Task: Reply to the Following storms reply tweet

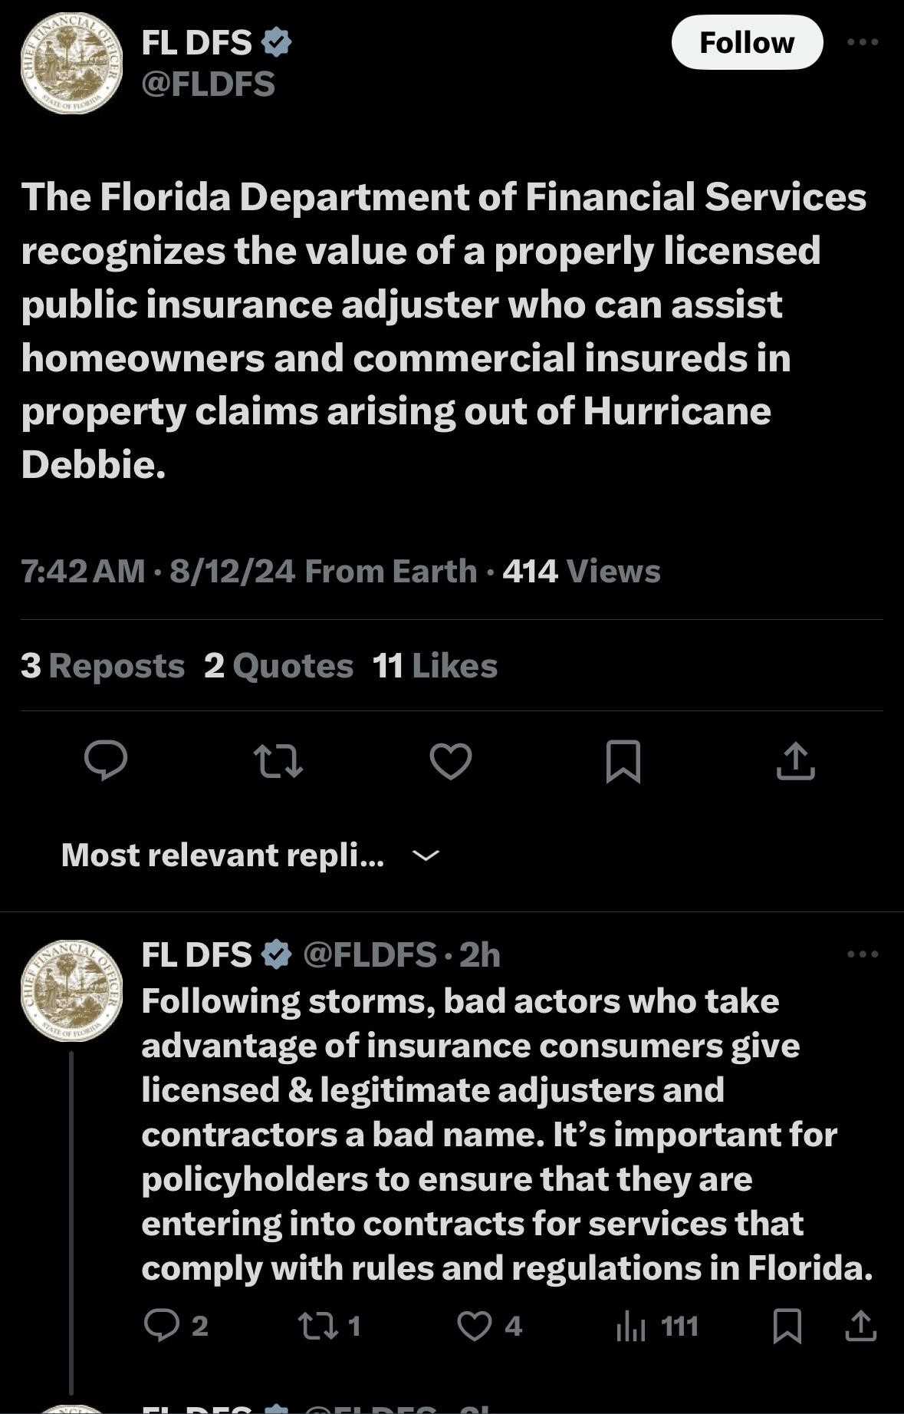Action: tap(176, 1326)
